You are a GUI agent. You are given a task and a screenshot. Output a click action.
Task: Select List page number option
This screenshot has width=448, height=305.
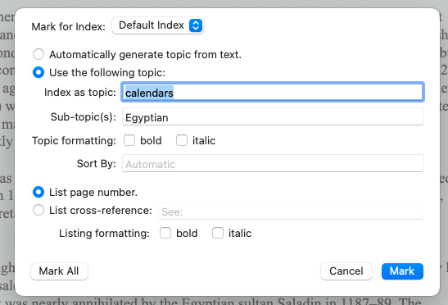38,193
